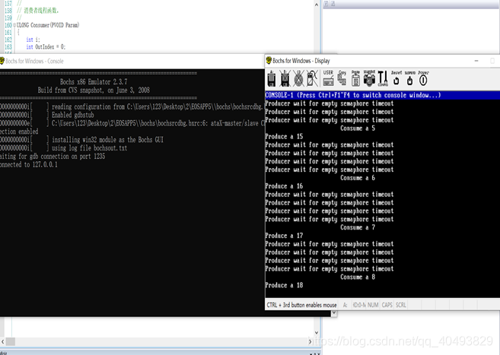Click the Reset icon in Bochs toolbar

[396, 78]
